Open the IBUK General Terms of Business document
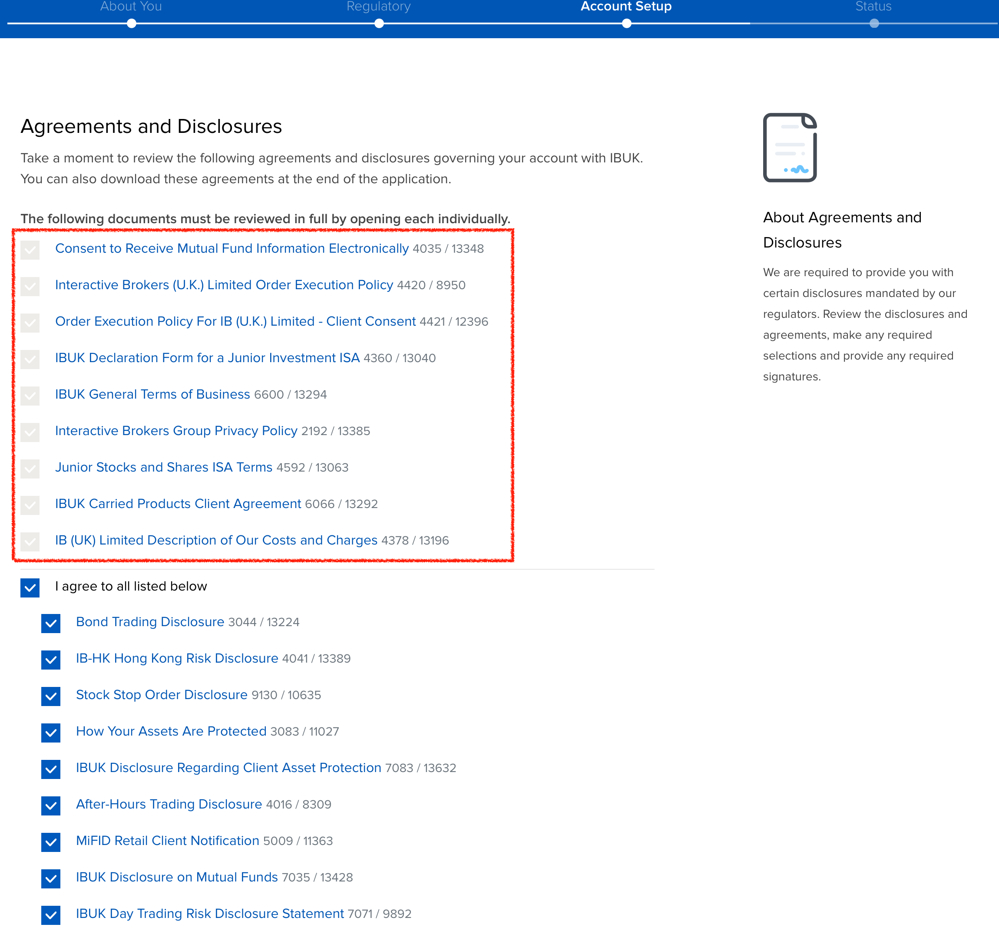The image size is (999, 944). [152, 394]
